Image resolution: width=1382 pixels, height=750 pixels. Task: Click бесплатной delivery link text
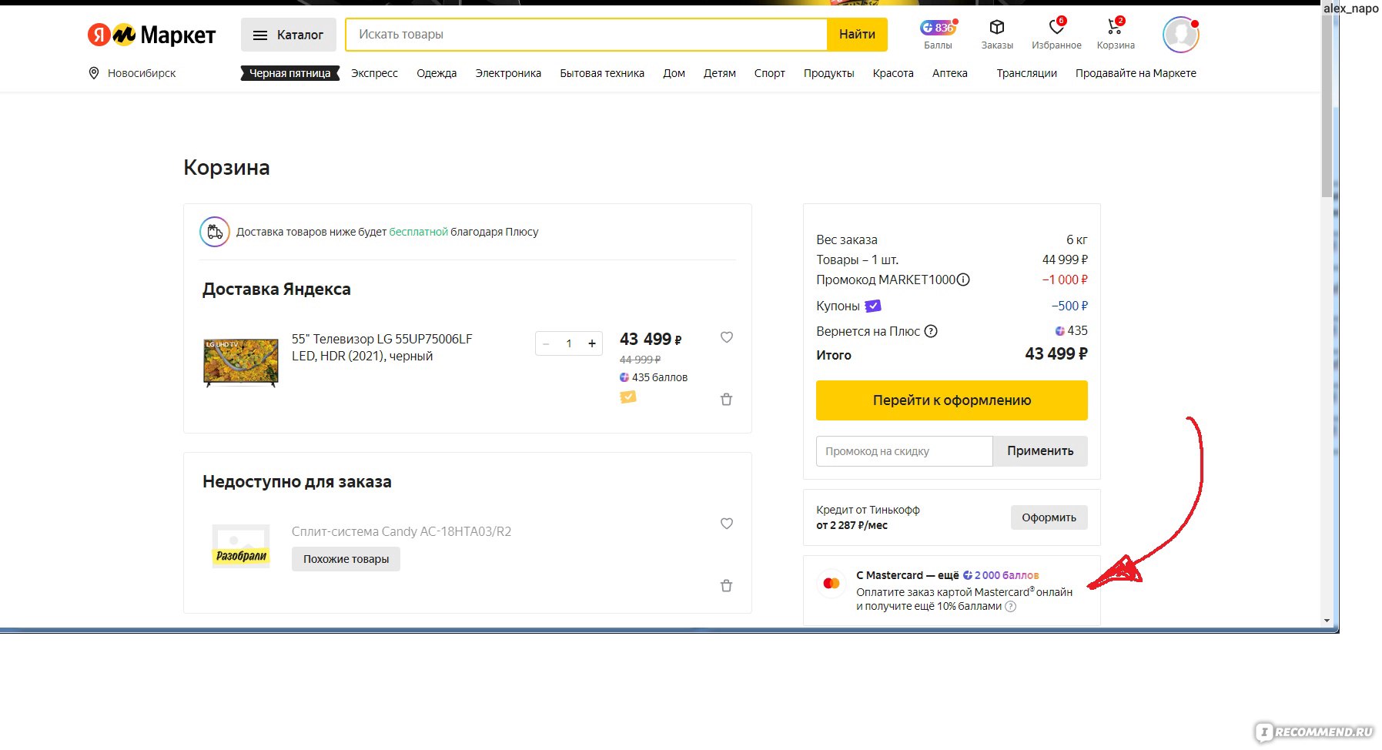pyautogui.click(x=418, y=232)
